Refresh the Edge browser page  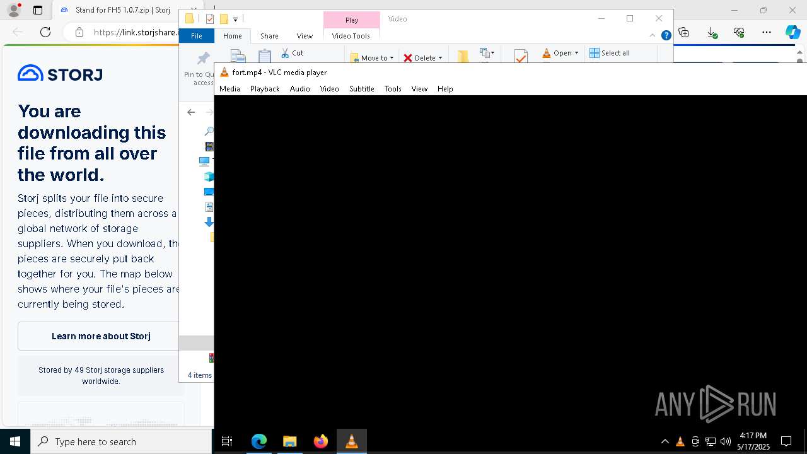[x=45, y=32]
